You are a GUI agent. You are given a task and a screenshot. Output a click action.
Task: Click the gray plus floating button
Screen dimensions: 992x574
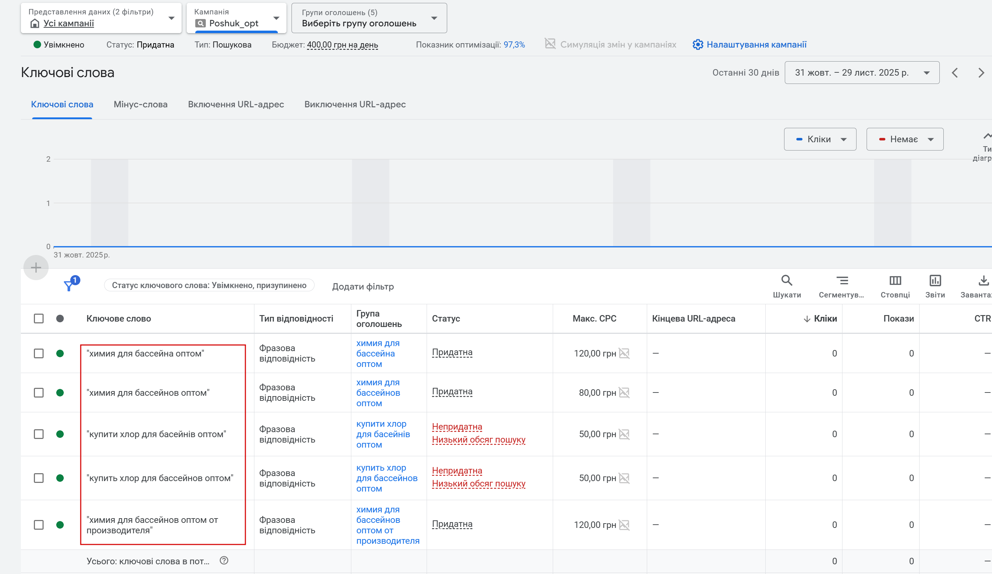click(36, 268)
